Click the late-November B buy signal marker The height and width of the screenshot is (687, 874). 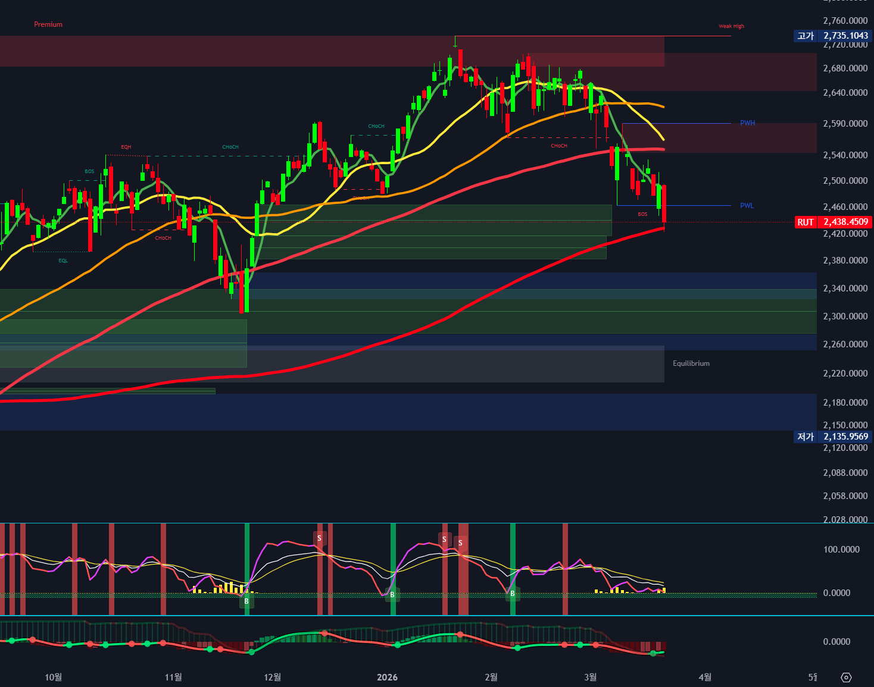(246, 601)
